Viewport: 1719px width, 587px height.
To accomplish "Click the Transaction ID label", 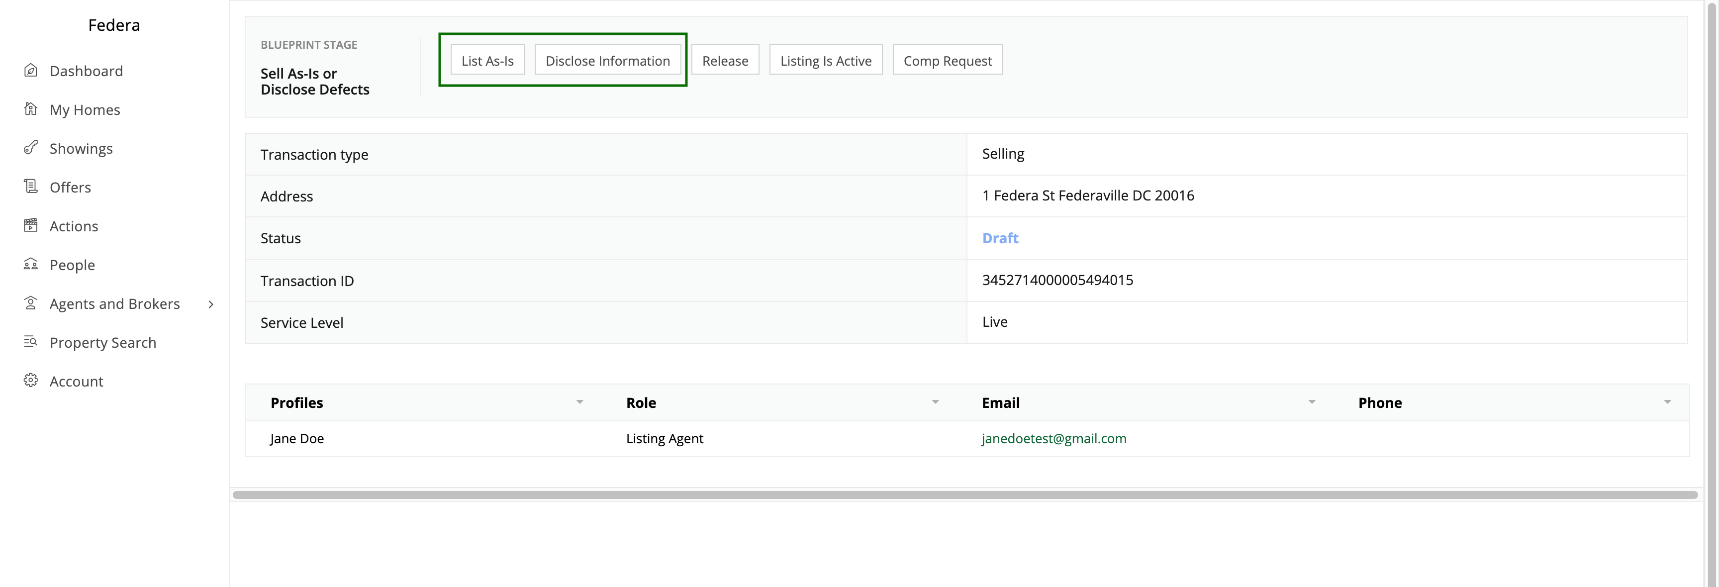I will [307, 281].
